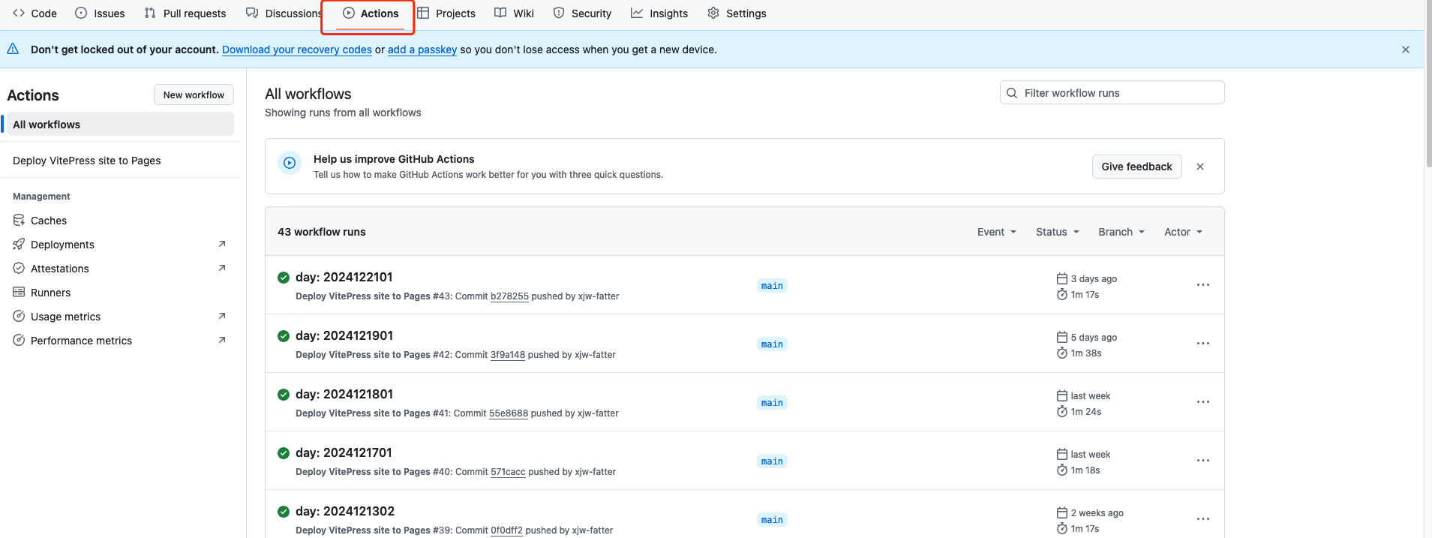
Task: Click the Runners icon in Management section
Action: 19,293
